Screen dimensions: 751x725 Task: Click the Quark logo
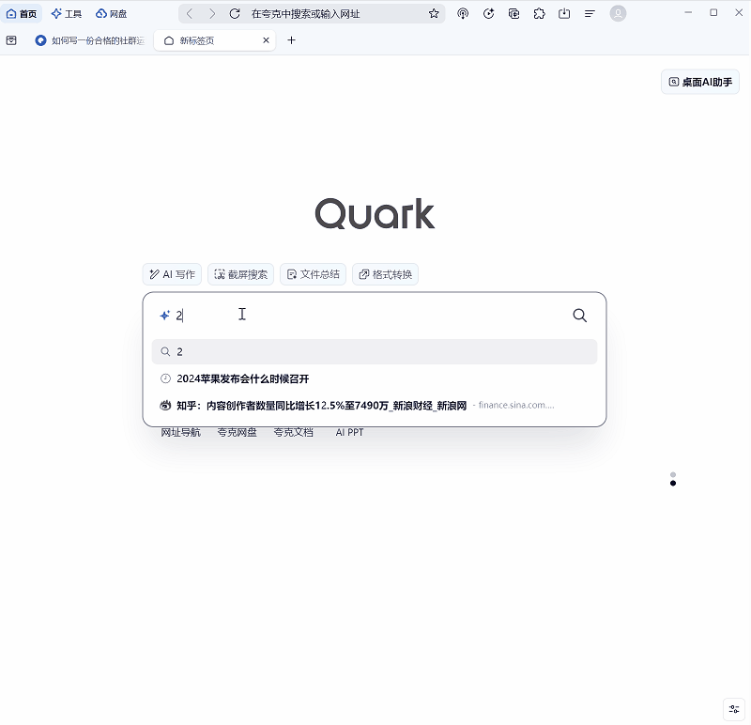click(375, 214)
